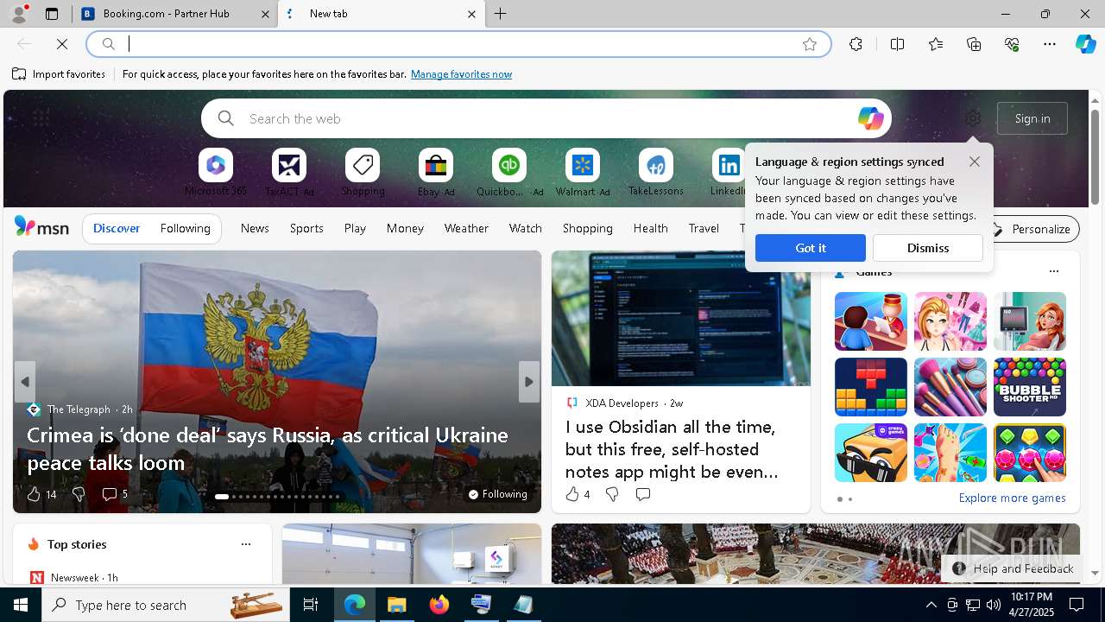Open a new browser tab

501,14
